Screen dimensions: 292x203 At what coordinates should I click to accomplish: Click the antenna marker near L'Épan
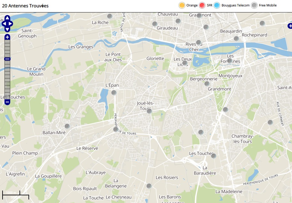coord(114,93)
